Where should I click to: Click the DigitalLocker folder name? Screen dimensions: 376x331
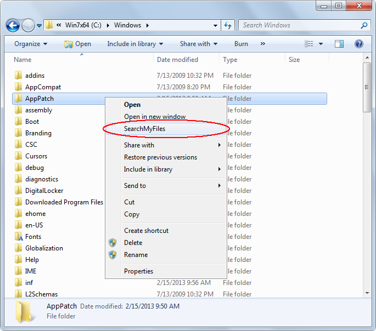point(44,191)
